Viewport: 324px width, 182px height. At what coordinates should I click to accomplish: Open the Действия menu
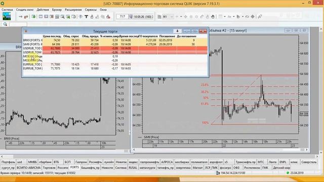[x=43, y=10]
